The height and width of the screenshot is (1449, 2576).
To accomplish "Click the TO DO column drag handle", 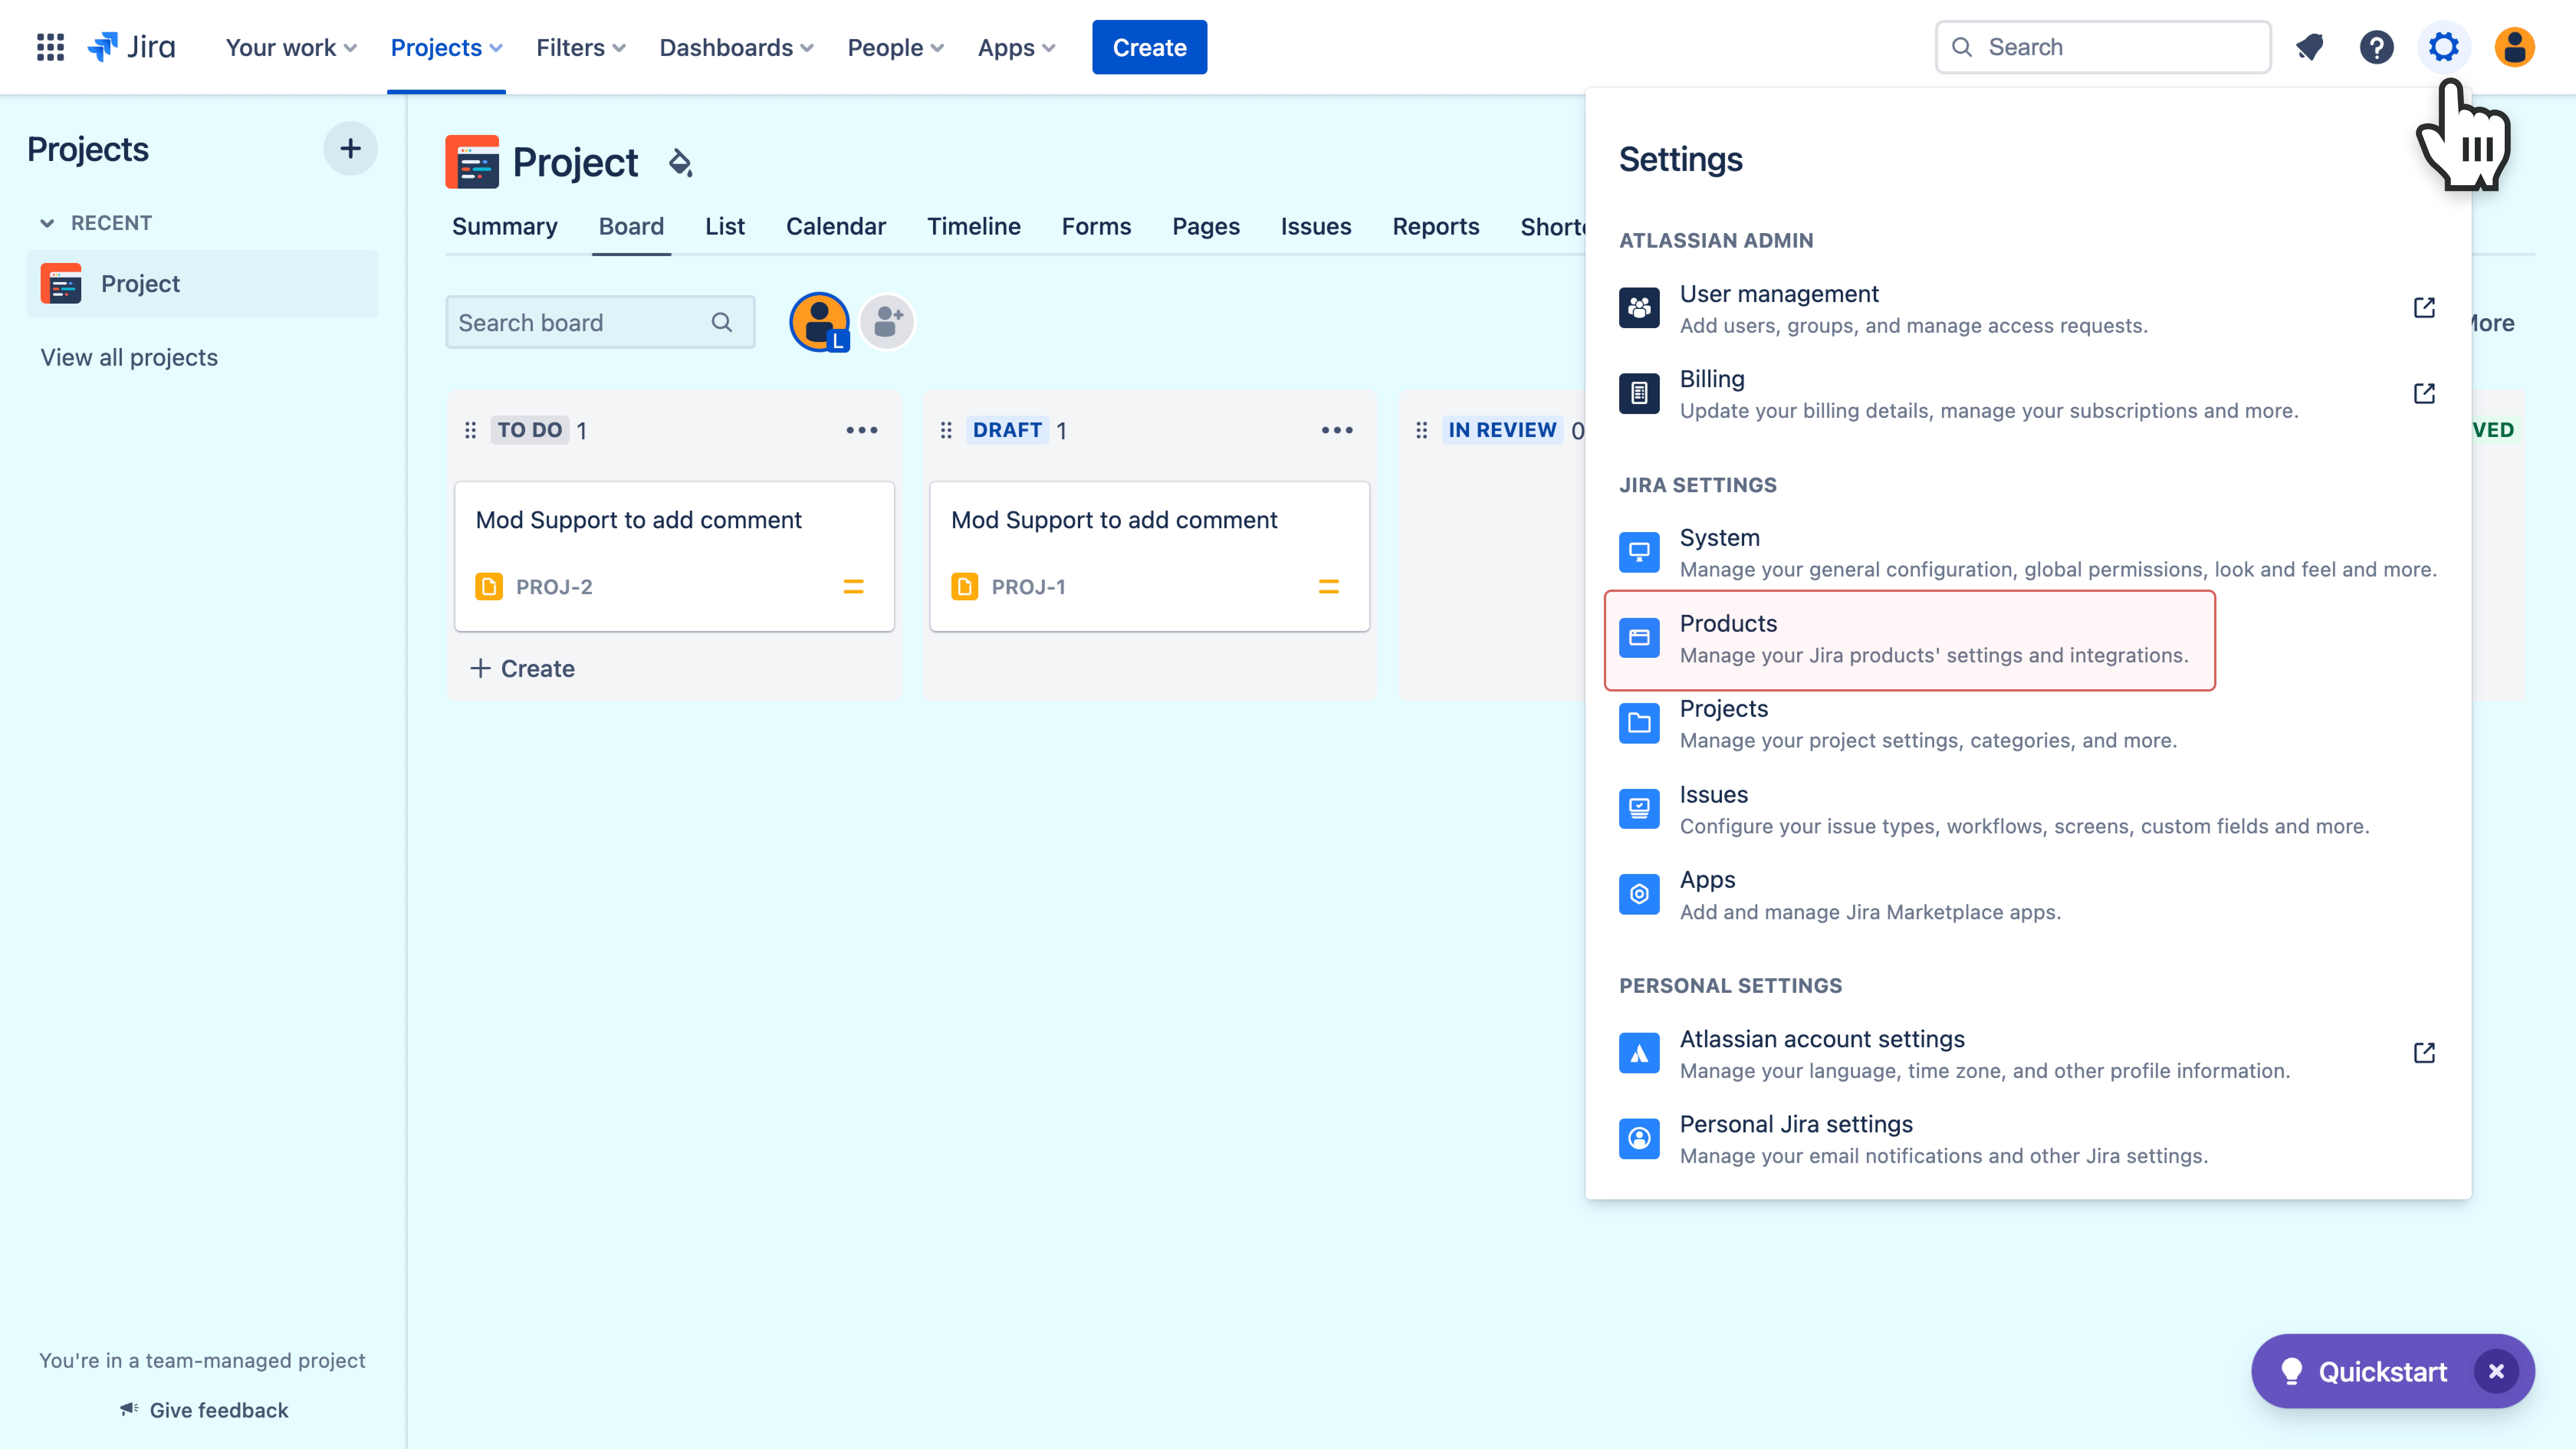I will point(470,430).
